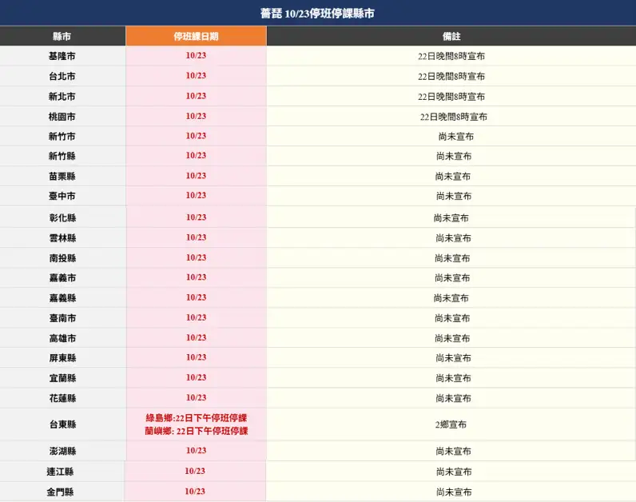Click the 屏東縣 row name
636x502 pixels.
(x=63, y=358)
